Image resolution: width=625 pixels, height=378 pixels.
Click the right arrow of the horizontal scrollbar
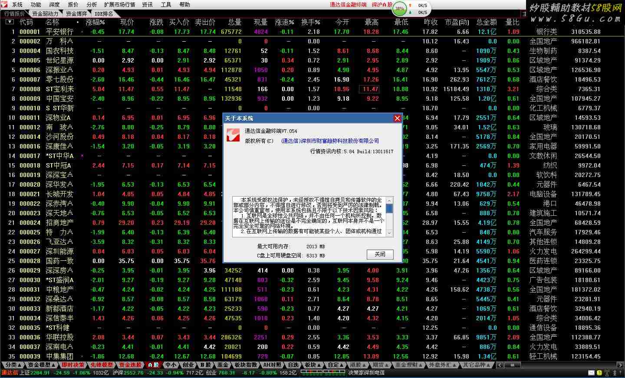point(621,365)
